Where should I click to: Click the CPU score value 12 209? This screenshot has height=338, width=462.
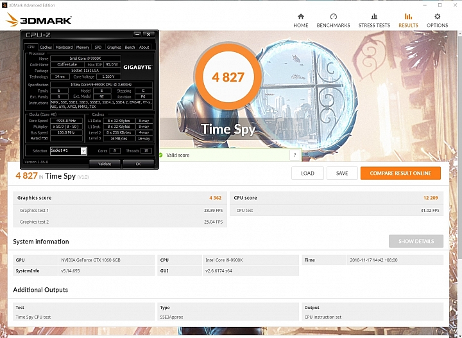pos(431,198)
